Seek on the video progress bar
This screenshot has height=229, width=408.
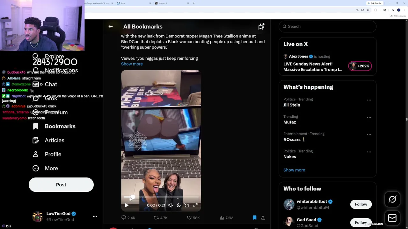[161, 197]
